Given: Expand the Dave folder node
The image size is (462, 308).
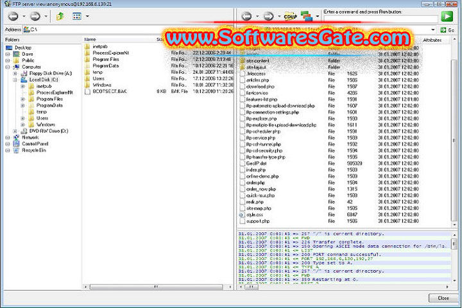Looking at the screenshot, I should click(8, 55).
